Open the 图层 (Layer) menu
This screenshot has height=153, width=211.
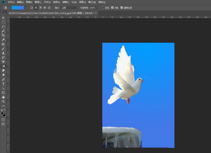[38, 2]
